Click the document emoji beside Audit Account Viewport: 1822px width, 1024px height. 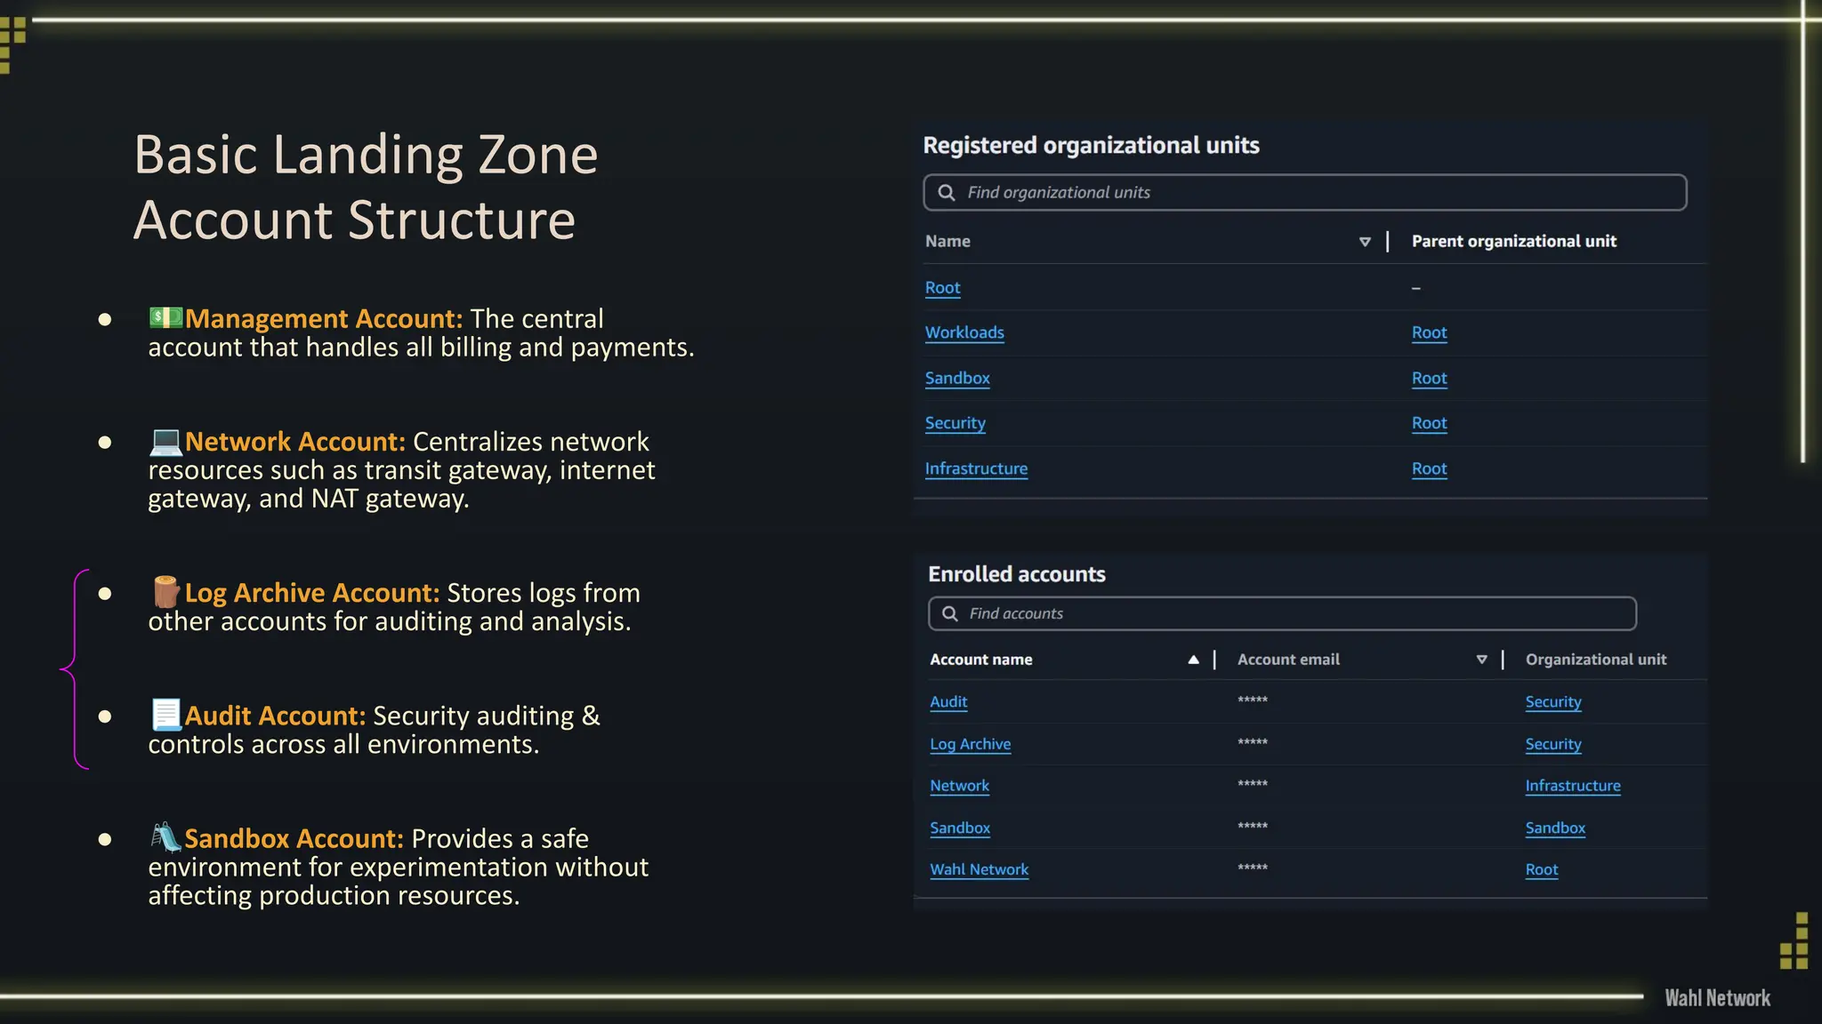[x=165, y=715]
